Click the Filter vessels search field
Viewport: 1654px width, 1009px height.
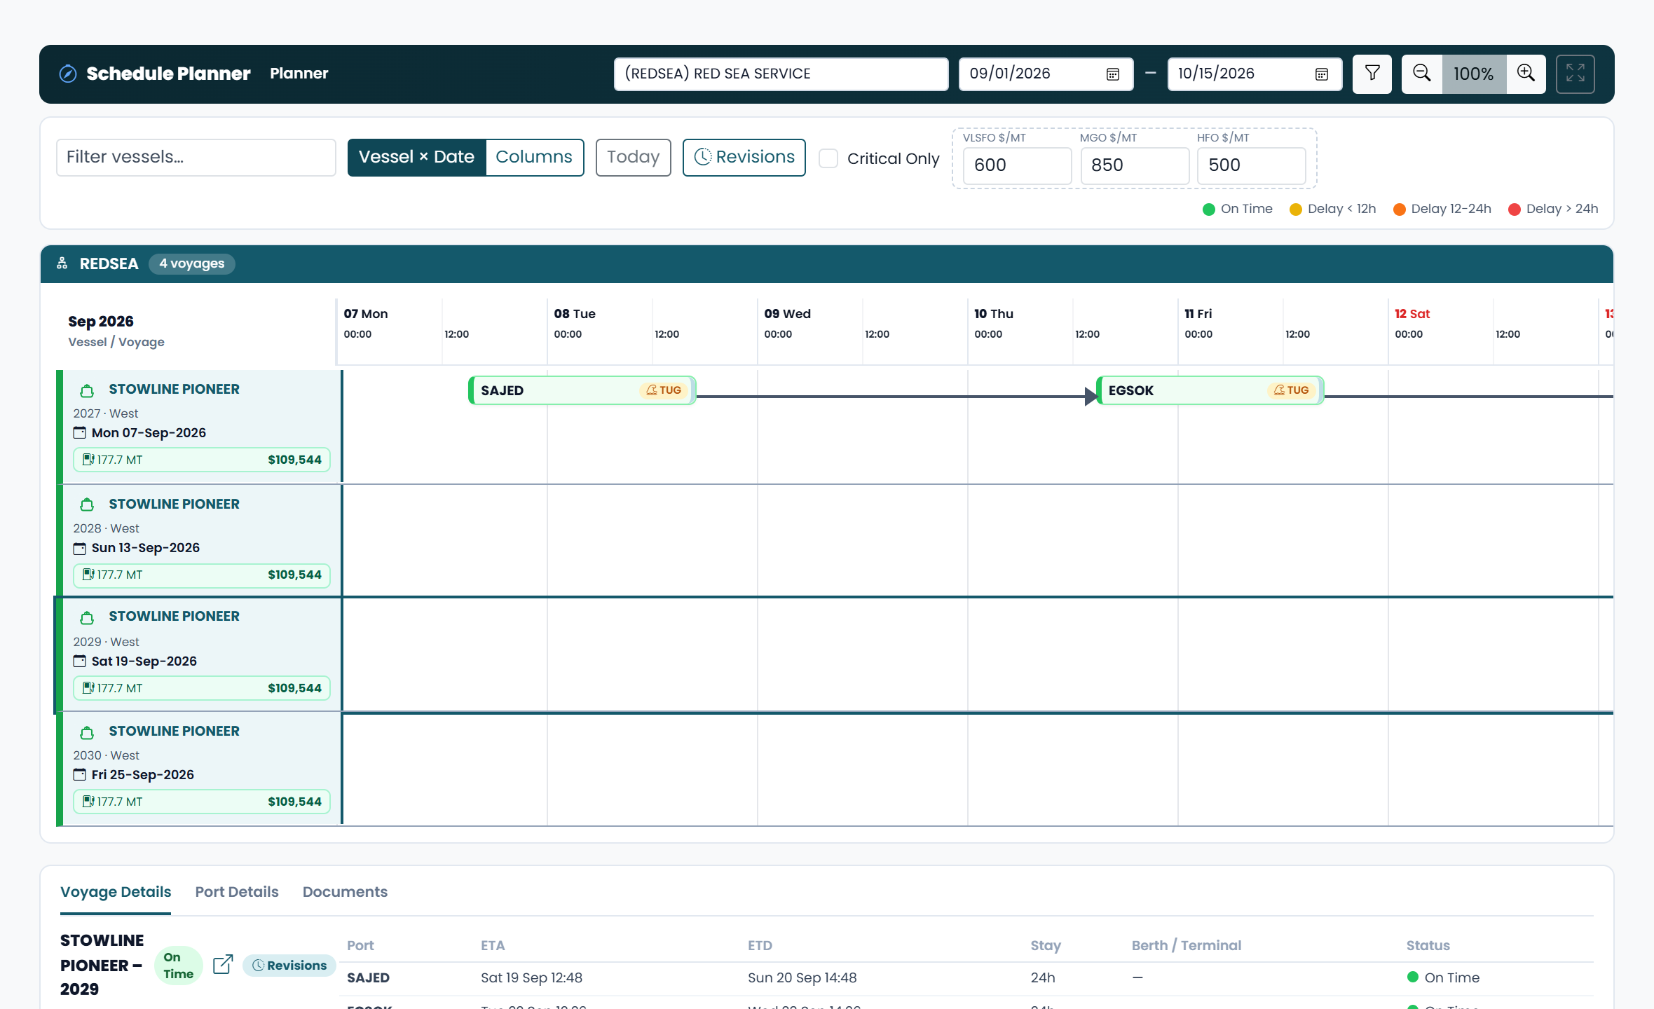[196, 157]
